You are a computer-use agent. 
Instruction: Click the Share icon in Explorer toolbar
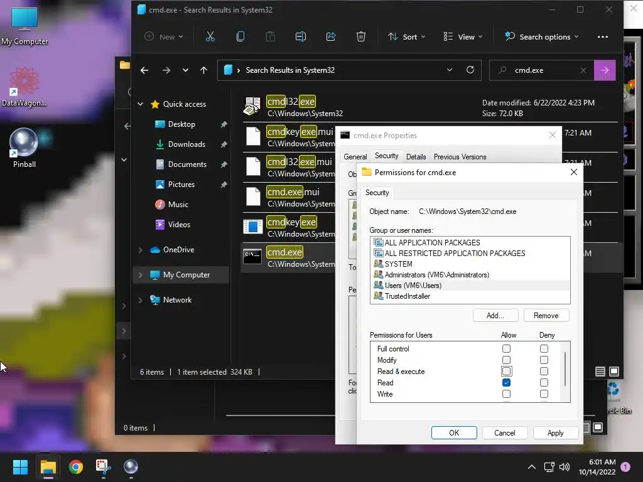click(x=330, y=37)
